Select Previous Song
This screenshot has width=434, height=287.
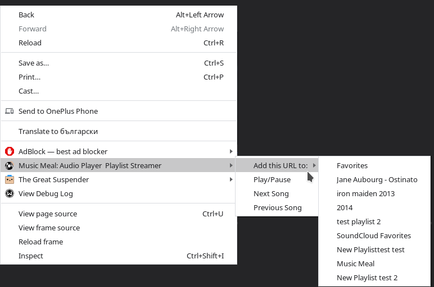point(277,207)
